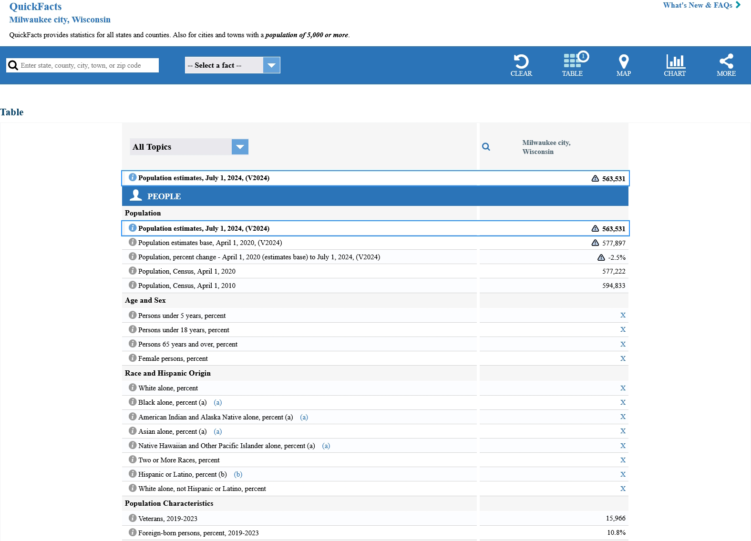Screen dimensions: 751x541
Task: Click the 10.8% foreign-born value
Action: point(616,532)
